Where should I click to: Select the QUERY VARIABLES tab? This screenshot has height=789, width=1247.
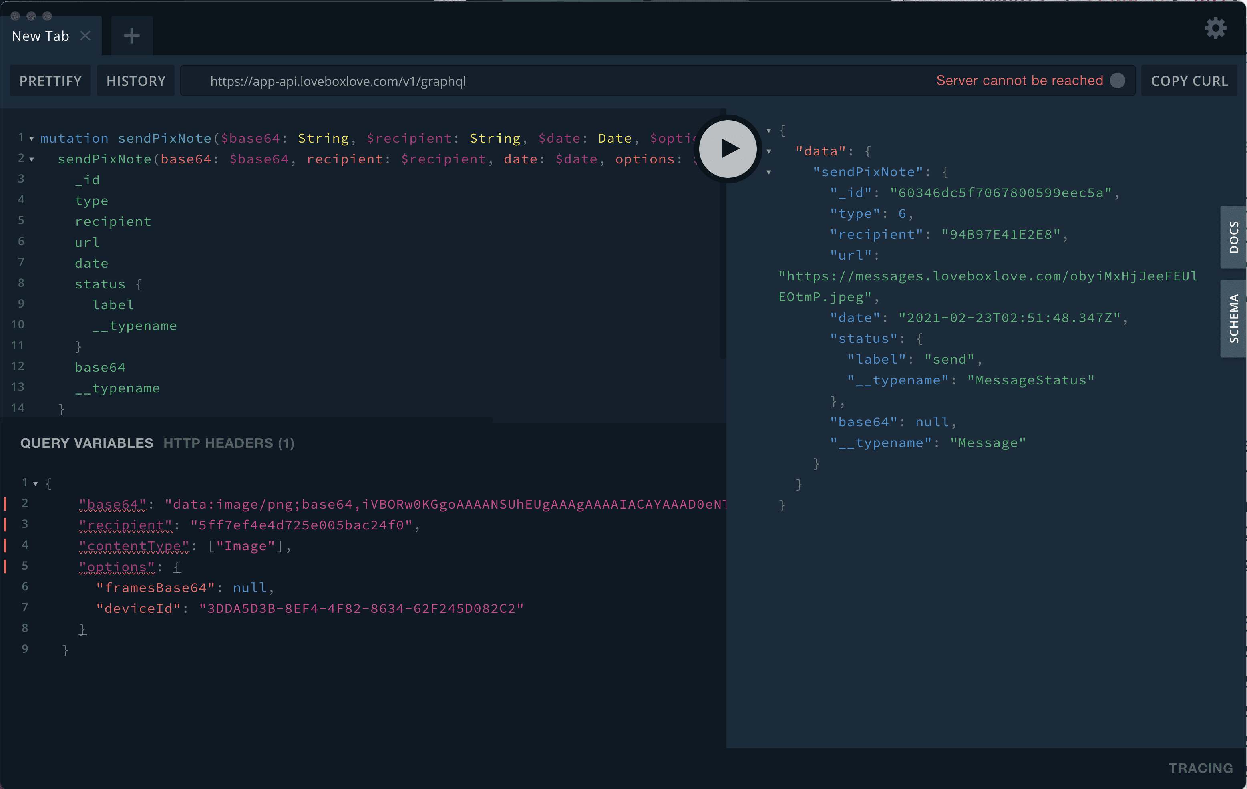click(x=86, y=443)
